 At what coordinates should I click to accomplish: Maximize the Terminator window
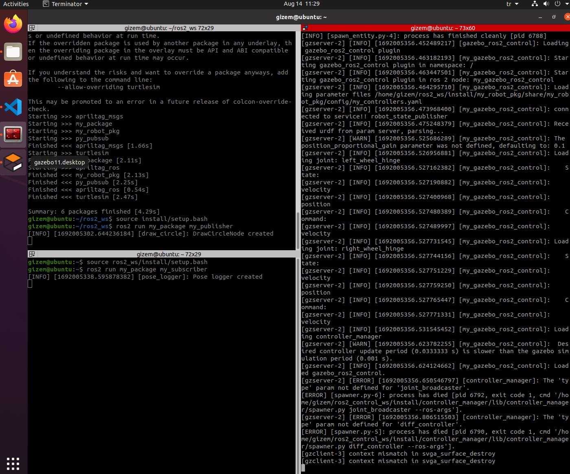click(x=554, y=17)
